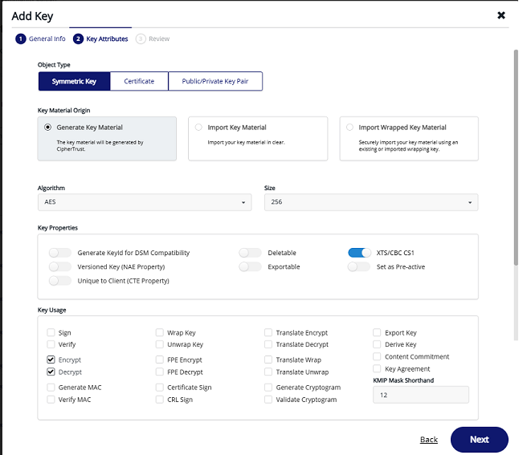Enable the Exportable toggle
This screenshot has width=523, height=455.
click(250, 266)
